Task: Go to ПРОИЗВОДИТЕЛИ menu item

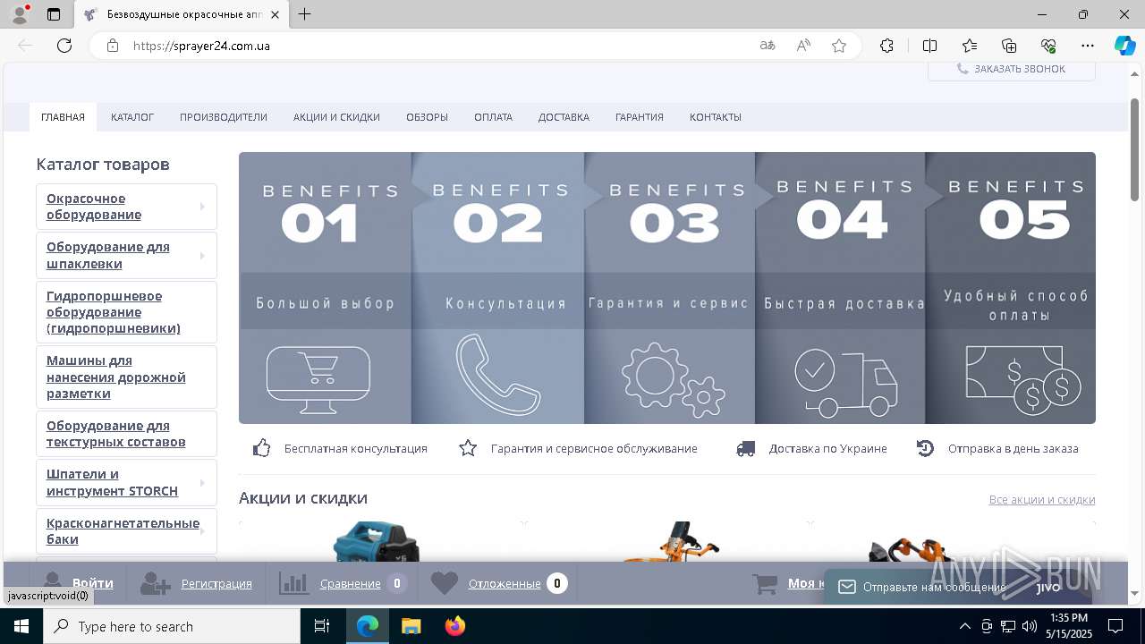Action: pyautogui.click(x=224, y=117)
